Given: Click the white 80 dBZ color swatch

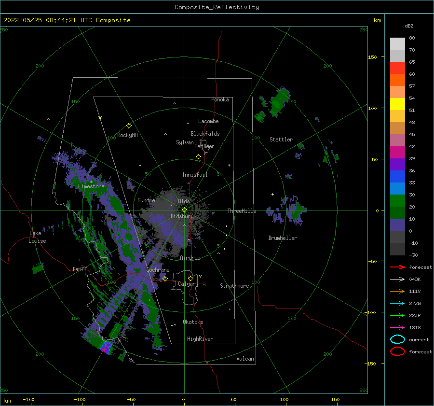Looking at the screenshot, I should 397,44.
